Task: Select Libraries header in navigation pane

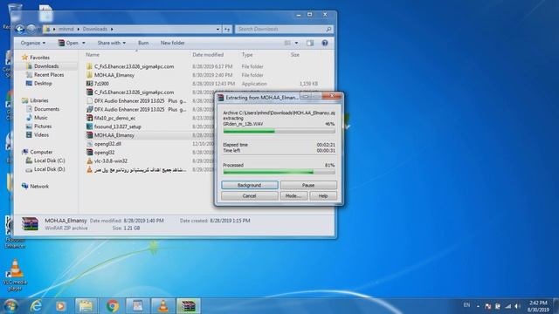Action: pyautogui.click(x=38, y=100)
